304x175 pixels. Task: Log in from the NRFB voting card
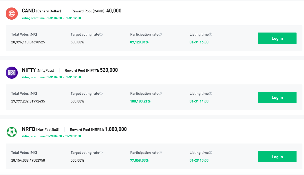pyautogui.click(x=277, y=156)
